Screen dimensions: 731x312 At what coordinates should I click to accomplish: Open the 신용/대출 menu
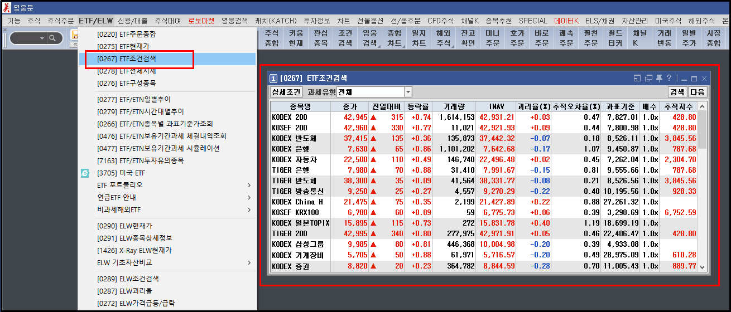[133, 21]
